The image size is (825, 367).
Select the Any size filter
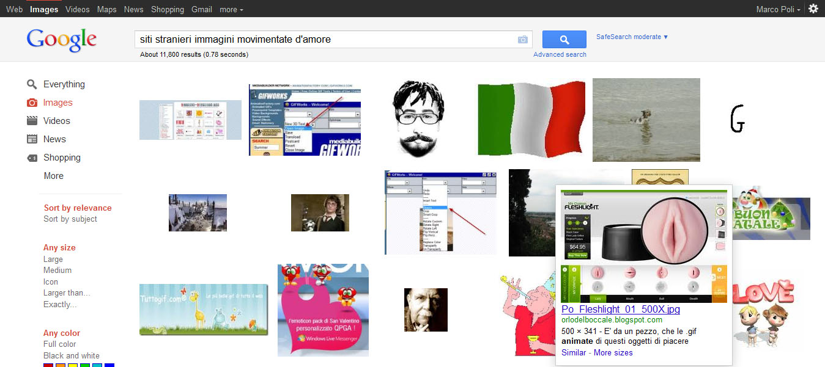coord(59,247)
